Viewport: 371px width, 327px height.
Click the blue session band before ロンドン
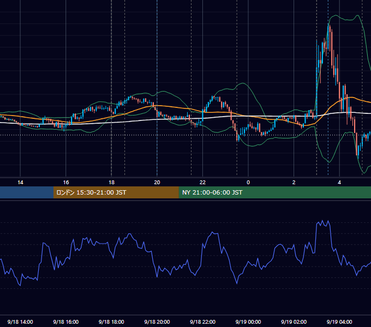coord(27,192)
